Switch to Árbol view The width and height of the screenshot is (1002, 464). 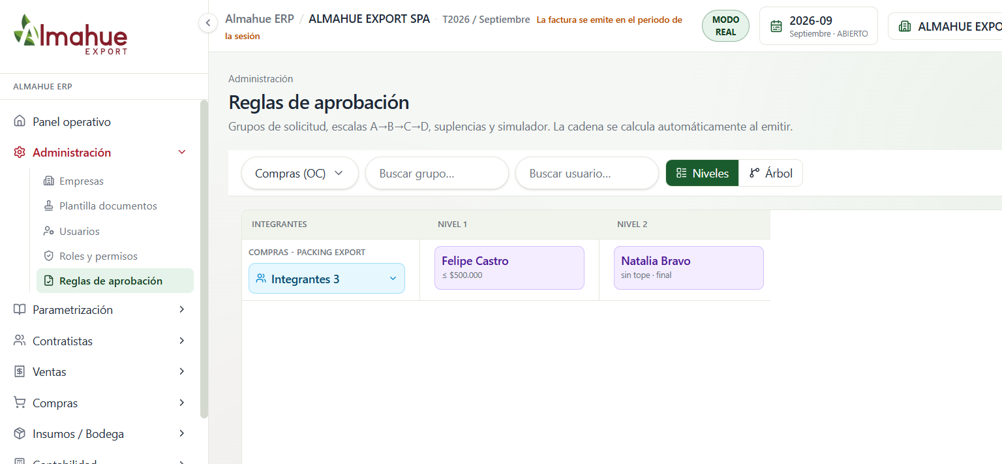(x=770, y=173)
